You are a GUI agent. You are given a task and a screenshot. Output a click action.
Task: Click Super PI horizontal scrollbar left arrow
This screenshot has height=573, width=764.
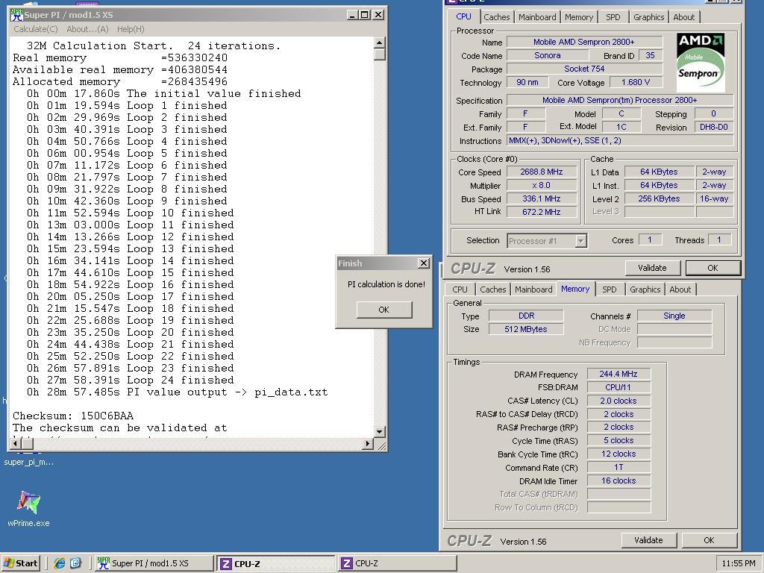(15, 443)
